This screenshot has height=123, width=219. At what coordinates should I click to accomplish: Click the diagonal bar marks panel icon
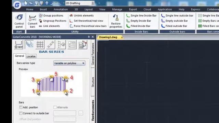click(x=51, y=45)
